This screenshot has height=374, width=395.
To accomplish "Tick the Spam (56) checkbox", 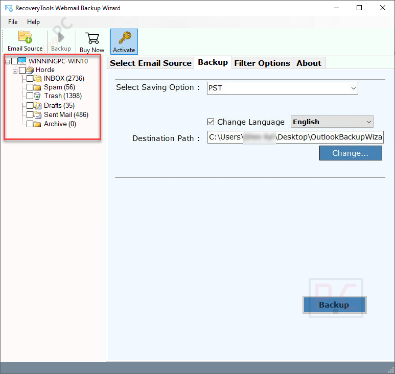I will click(x=30, y=87).
